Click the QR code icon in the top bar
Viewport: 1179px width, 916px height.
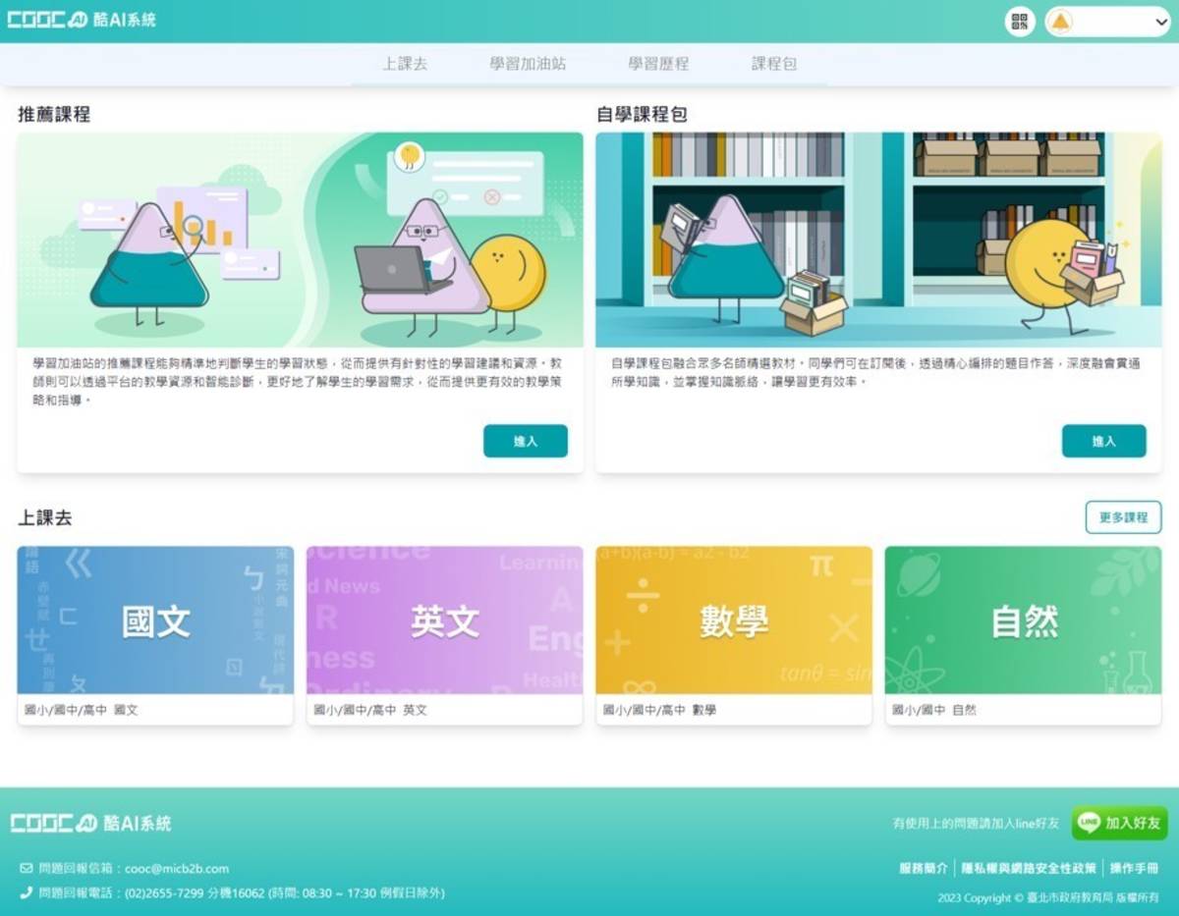[1019, 21]
